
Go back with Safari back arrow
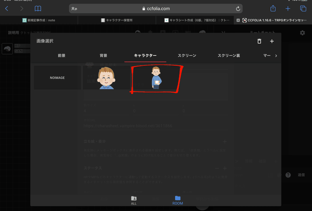[7, 9]
